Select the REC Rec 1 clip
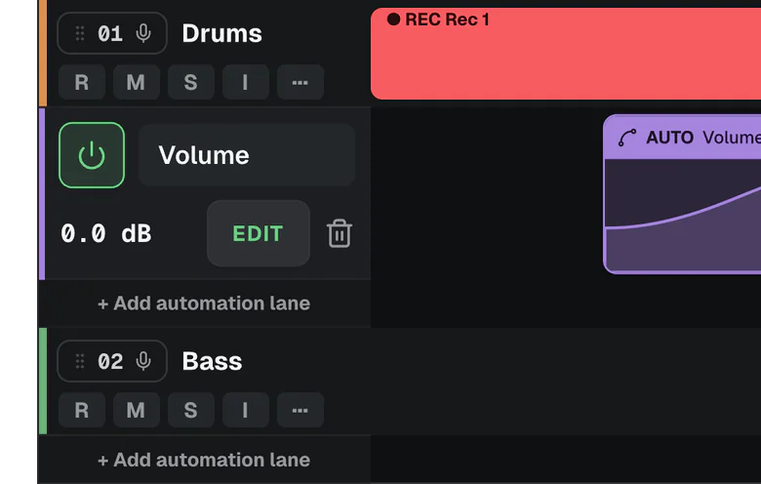This screenshot has height=484, width=761. 566,54
